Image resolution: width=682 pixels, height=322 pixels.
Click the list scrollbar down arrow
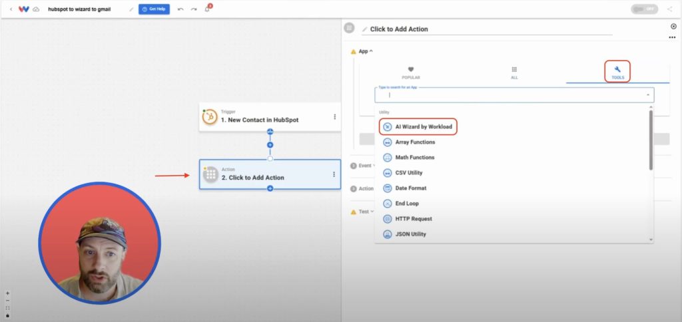click(x=651, y=240)
